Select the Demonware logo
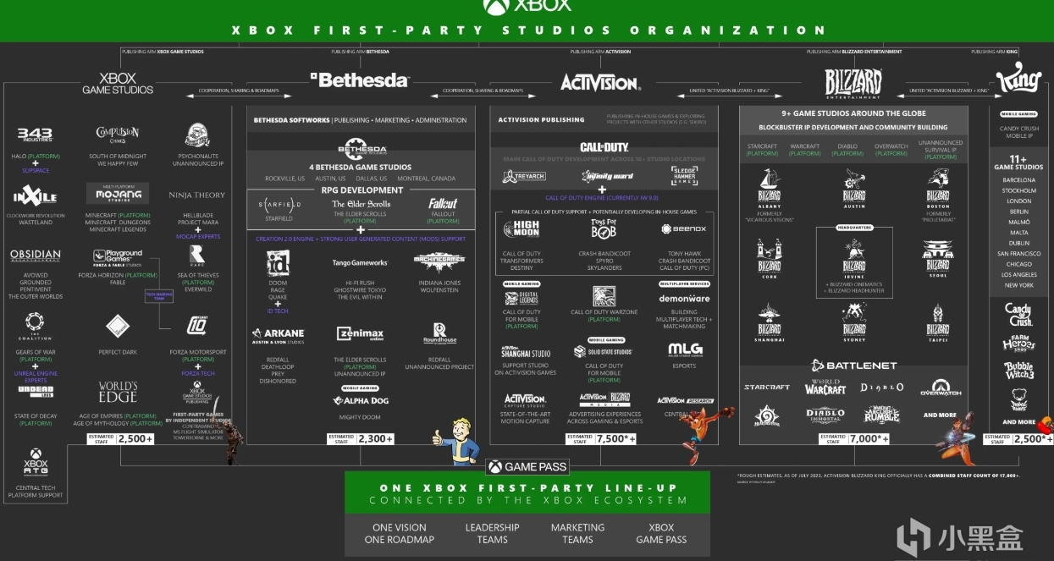The width and height of the screenshot is (1054, 561). click(684, 299)
